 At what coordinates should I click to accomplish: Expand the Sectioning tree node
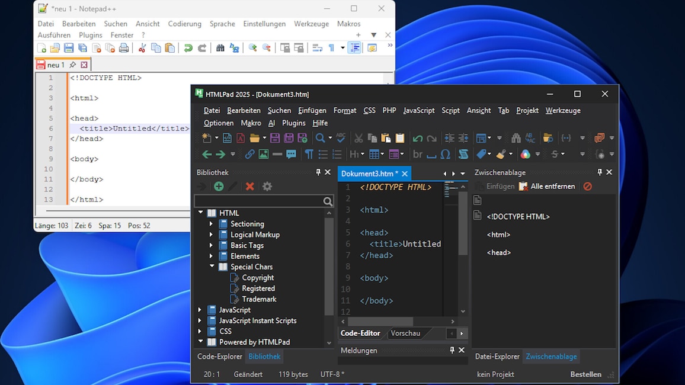[x=211, y=223]
